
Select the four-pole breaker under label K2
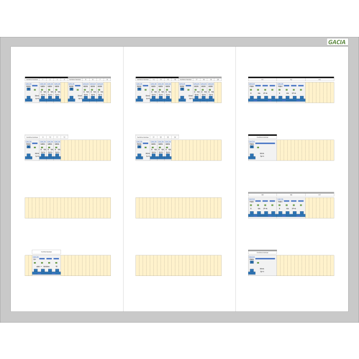pos(291,93)
